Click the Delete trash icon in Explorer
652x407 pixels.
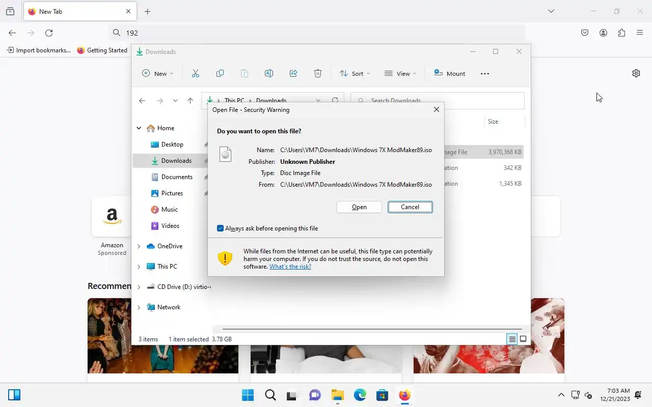click(x=318, y=74)
